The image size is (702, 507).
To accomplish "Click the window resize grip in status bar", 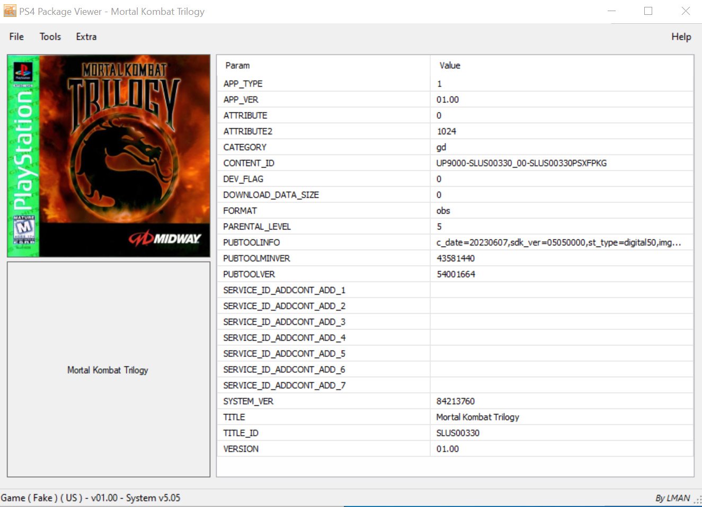I will (697, 500).
